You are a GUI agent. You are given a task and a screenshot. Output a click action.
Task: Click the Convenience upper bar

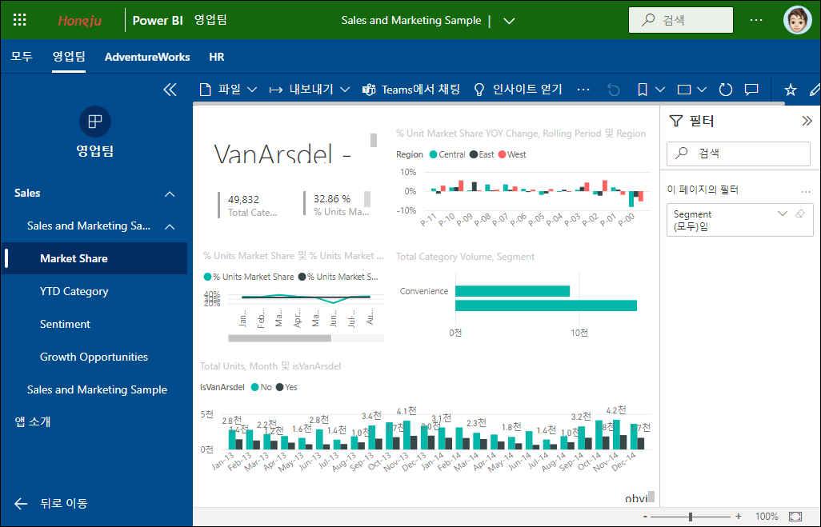pyautogui.click(x=512, y=291)
